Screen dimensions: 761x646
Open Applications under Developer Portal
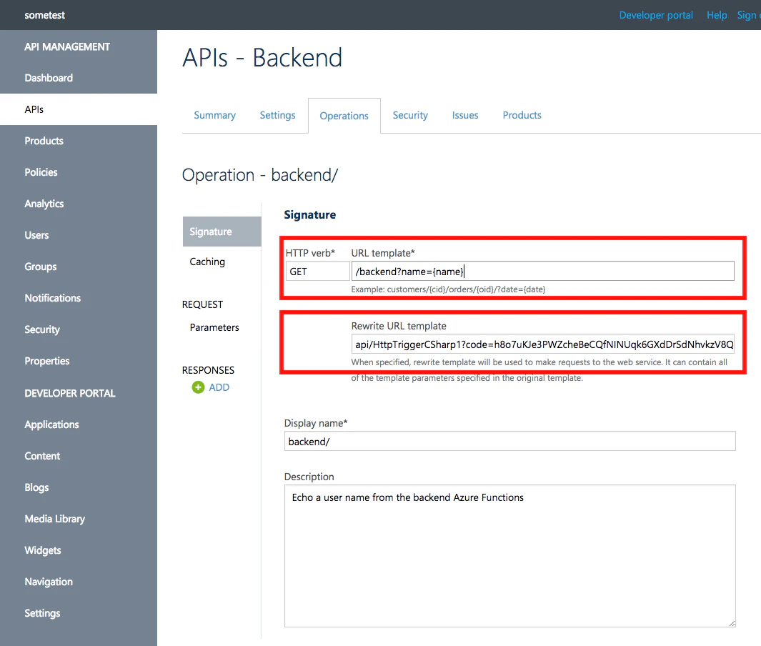51,424
